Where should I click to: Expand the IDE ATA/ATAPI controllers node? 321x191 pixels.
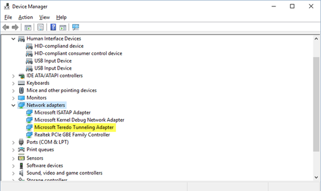[x=13, y=76]
